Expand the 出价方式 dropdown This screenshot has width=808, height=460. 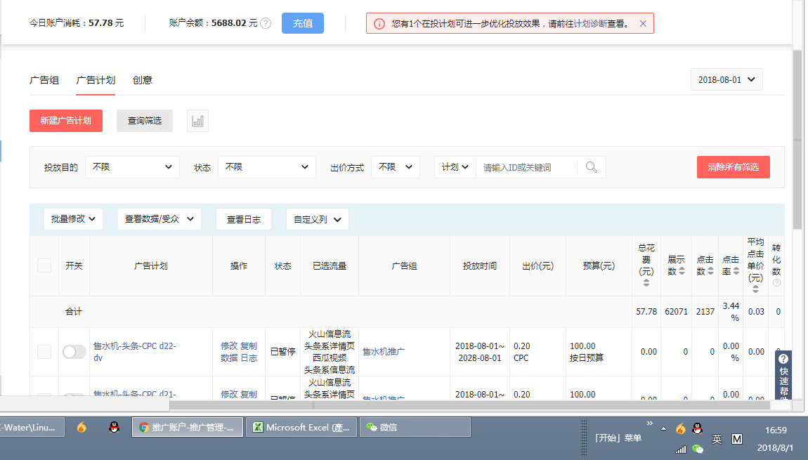pyautogui.click(x=396, y=167)
